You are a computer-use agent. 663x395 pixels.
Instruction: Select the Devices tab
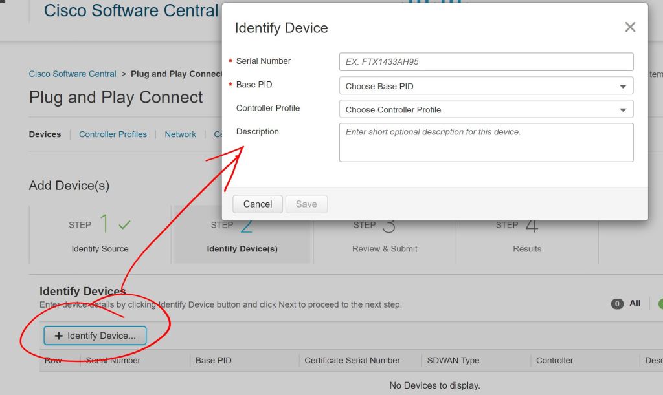point(45,134)
